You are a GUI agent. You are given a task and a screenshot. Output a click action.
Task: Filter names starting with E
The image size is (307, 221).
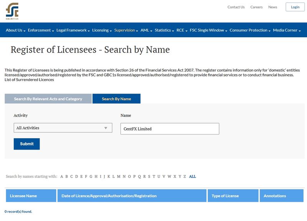pyautogui.click(x=81, y=176)
